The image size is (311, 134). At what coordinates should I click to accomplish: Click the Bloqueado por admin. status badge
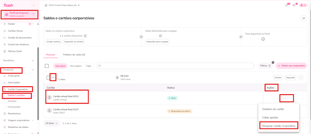(x=180, y=111)
